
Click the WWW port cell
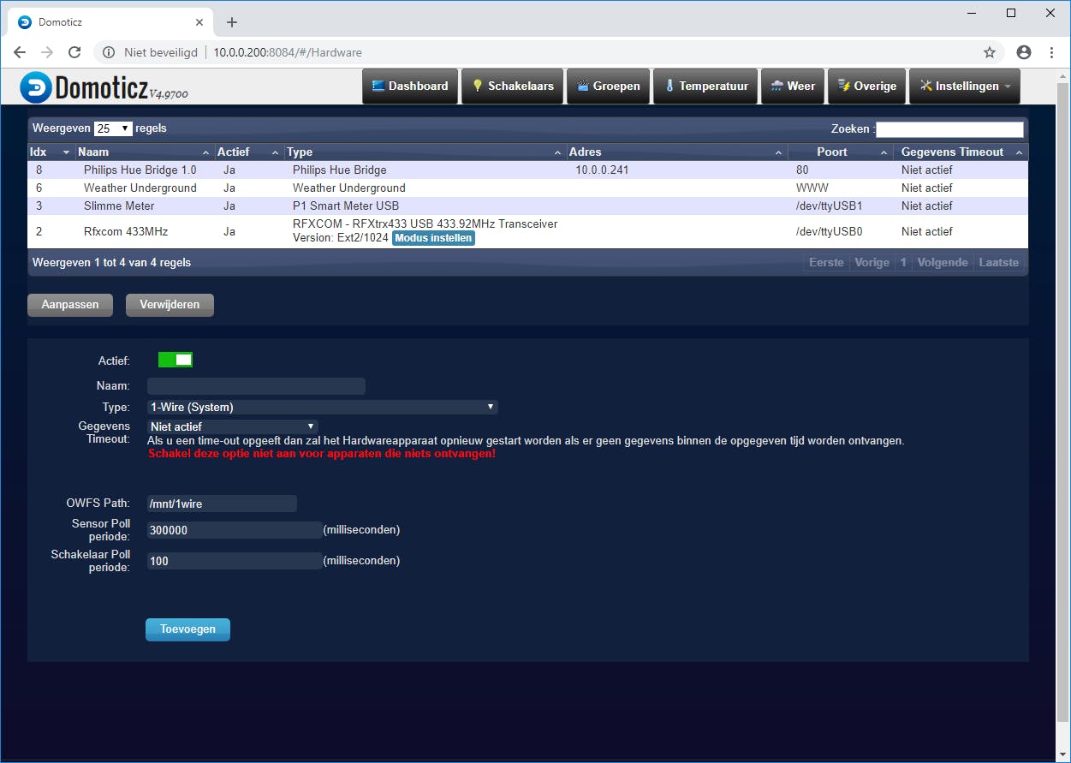pyautogui.click(x=812, y=188)
